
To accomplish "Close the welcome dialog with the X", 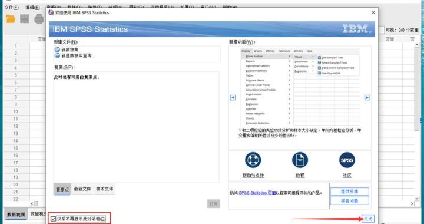I will [x=373, y=12].
